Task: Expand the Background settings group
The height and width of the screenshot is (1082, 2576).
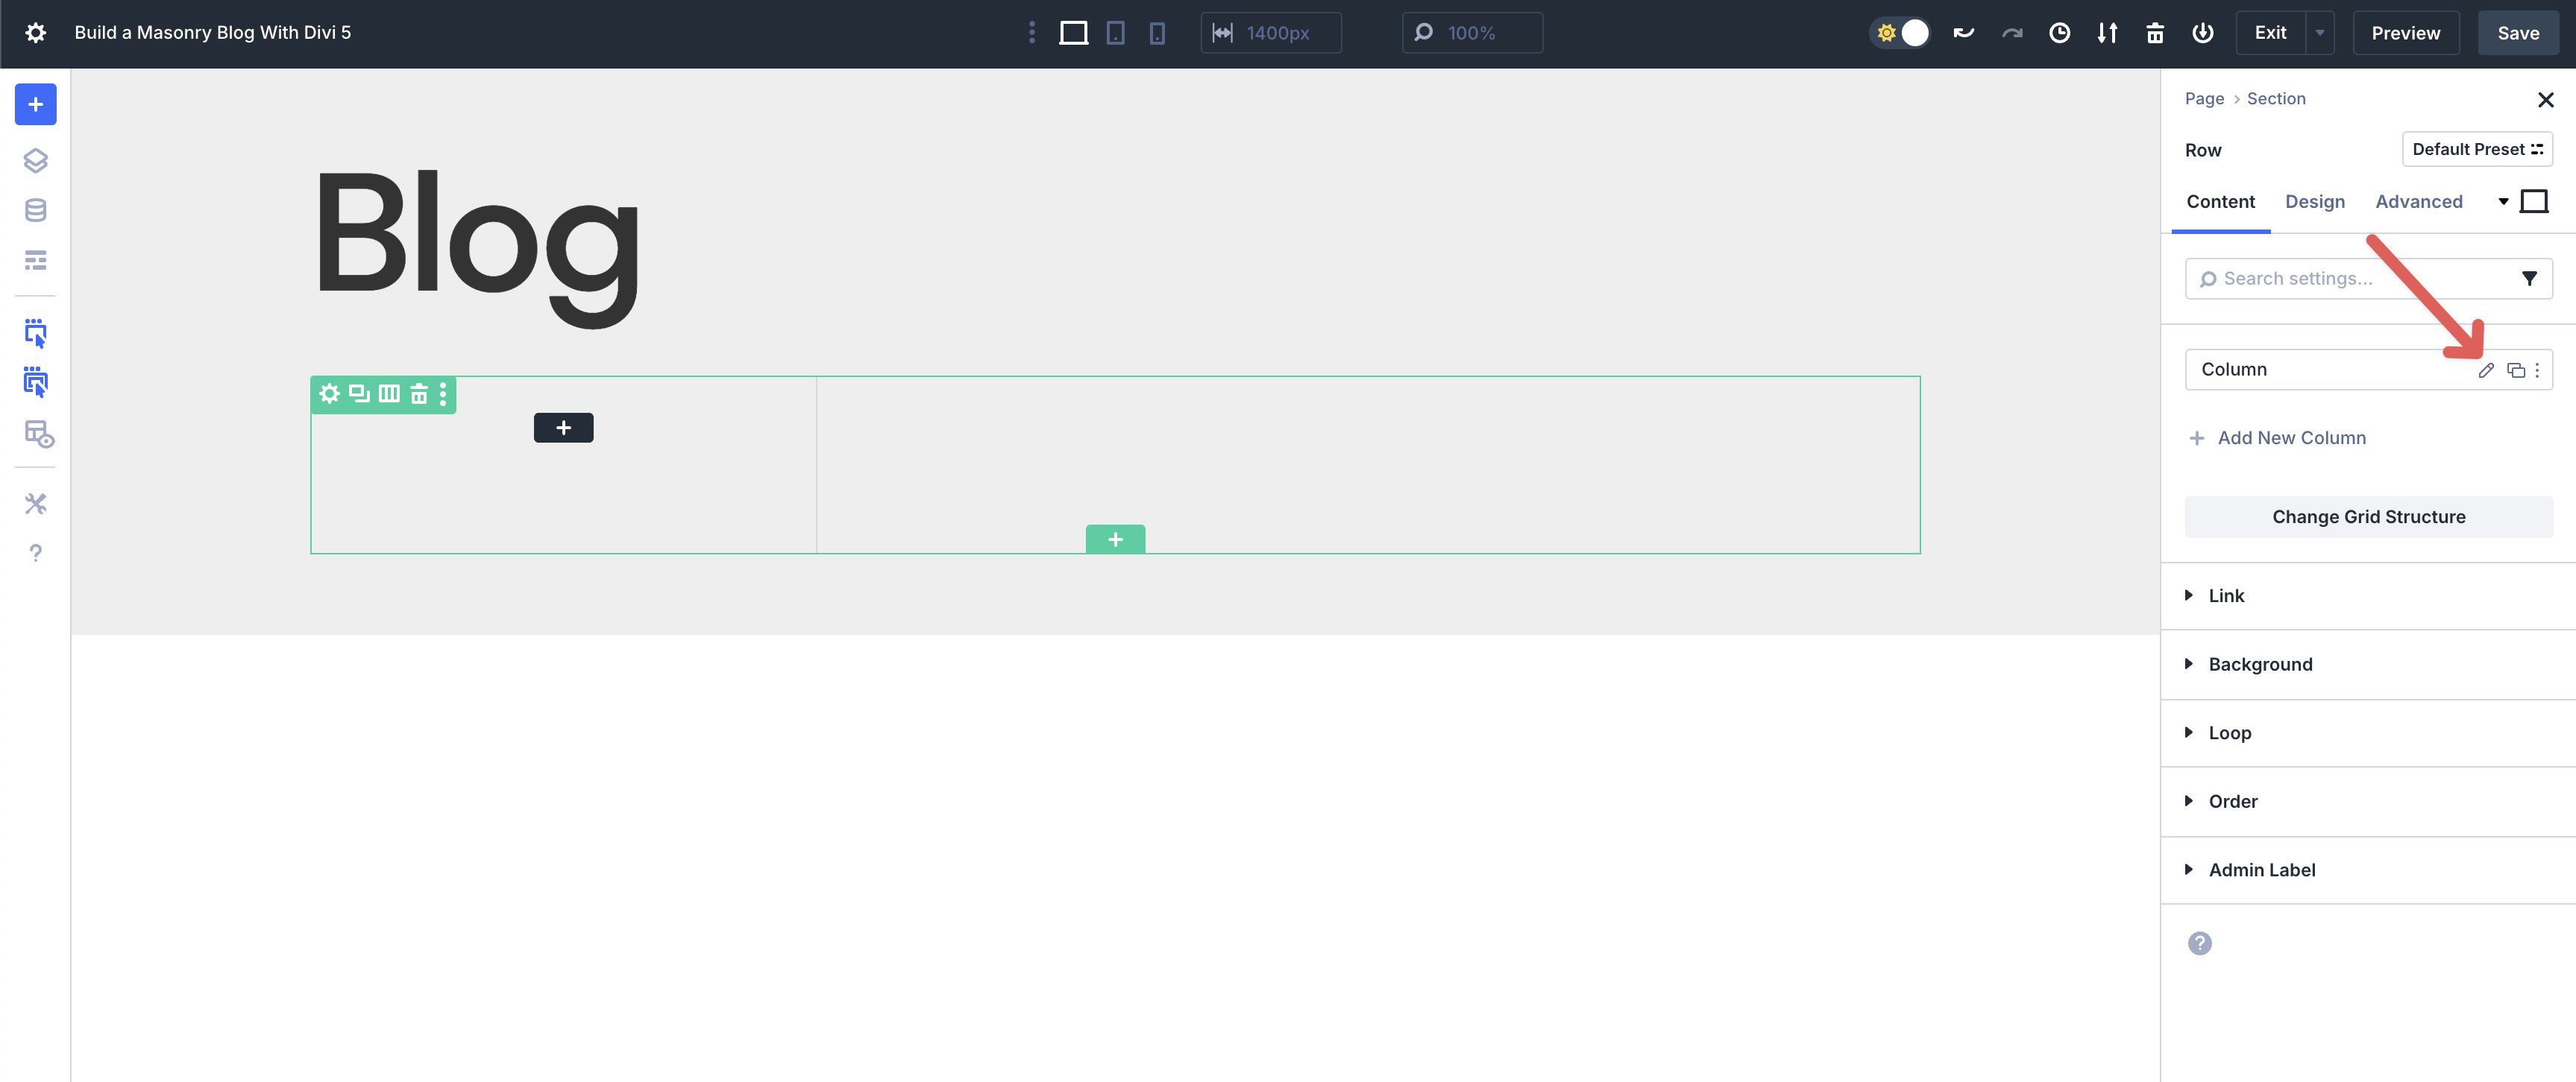Action: (2260, 663)
